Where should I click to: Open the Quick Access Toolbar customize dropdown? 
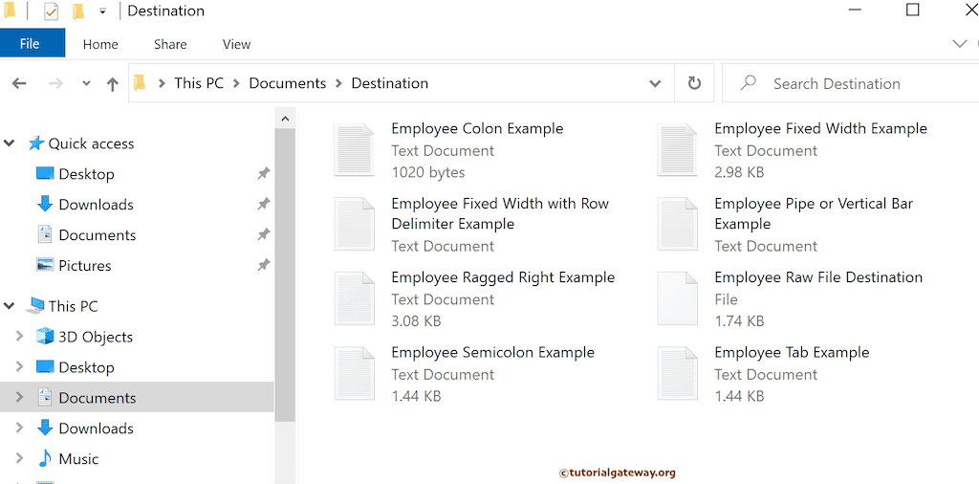click(x=102, y=11)
